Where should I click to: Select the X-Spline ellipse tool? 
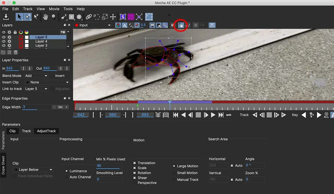pyautogui.click(x=79, y=17)
